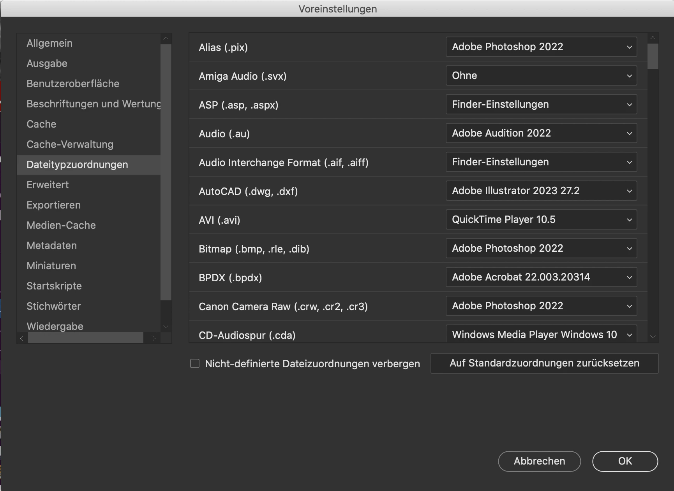Open the Canon Camera Raw dropdown

541,306
